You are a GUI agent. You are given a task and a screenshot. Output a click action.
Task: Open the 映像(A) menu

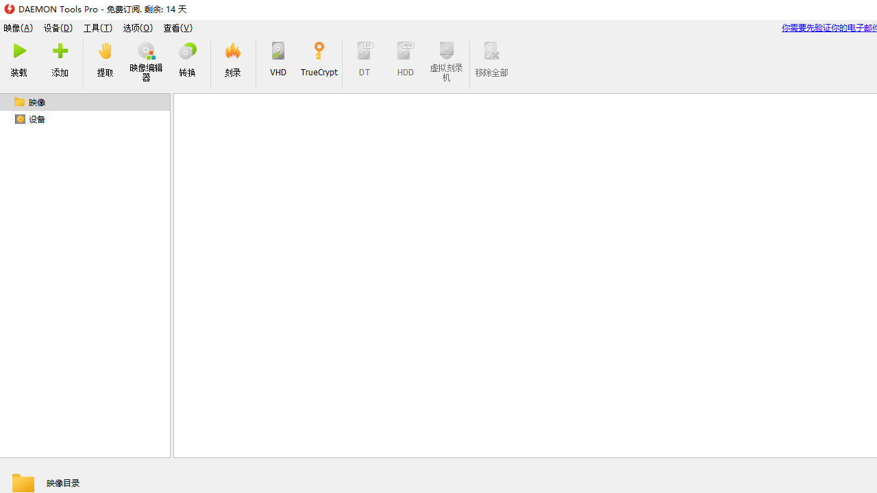tap(18, 28)
